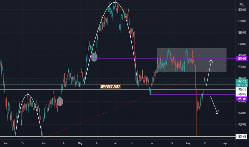The image size is (249, 147).
Task: Click the 1840.00 price axis label
Action: 242,44
